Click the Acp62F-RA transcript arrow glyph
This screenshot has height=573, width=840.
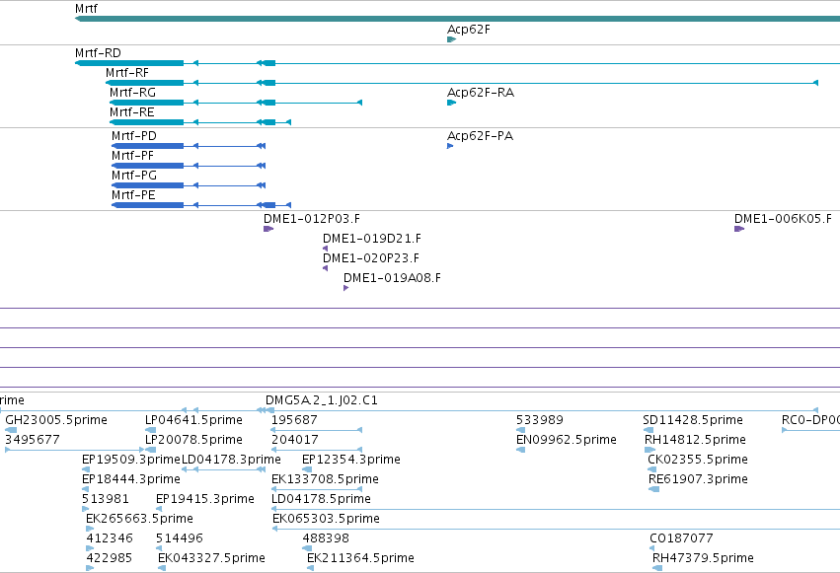[452, 103]
